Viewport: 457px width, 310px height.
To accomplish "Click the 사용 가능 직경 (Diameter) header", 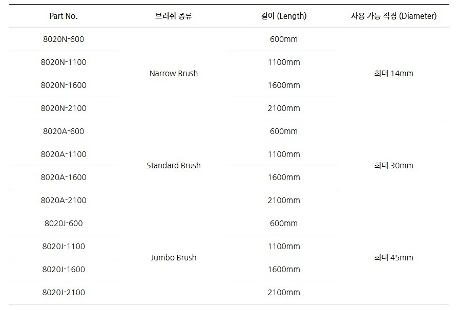I will tap(393, 16).
